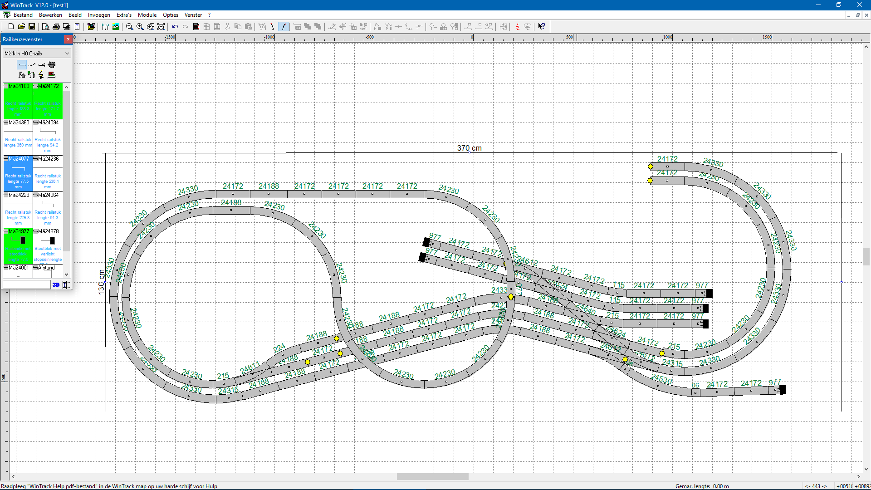Select straight tracks category in the rail panel

(x=22, y=65)
